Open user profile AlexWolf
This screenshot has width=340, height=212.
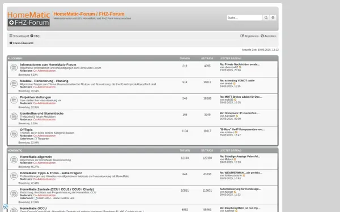coord(230,116)
